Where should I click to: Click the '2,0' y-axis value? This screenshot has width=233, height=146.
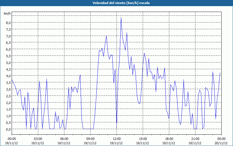(x=8, y=103)
